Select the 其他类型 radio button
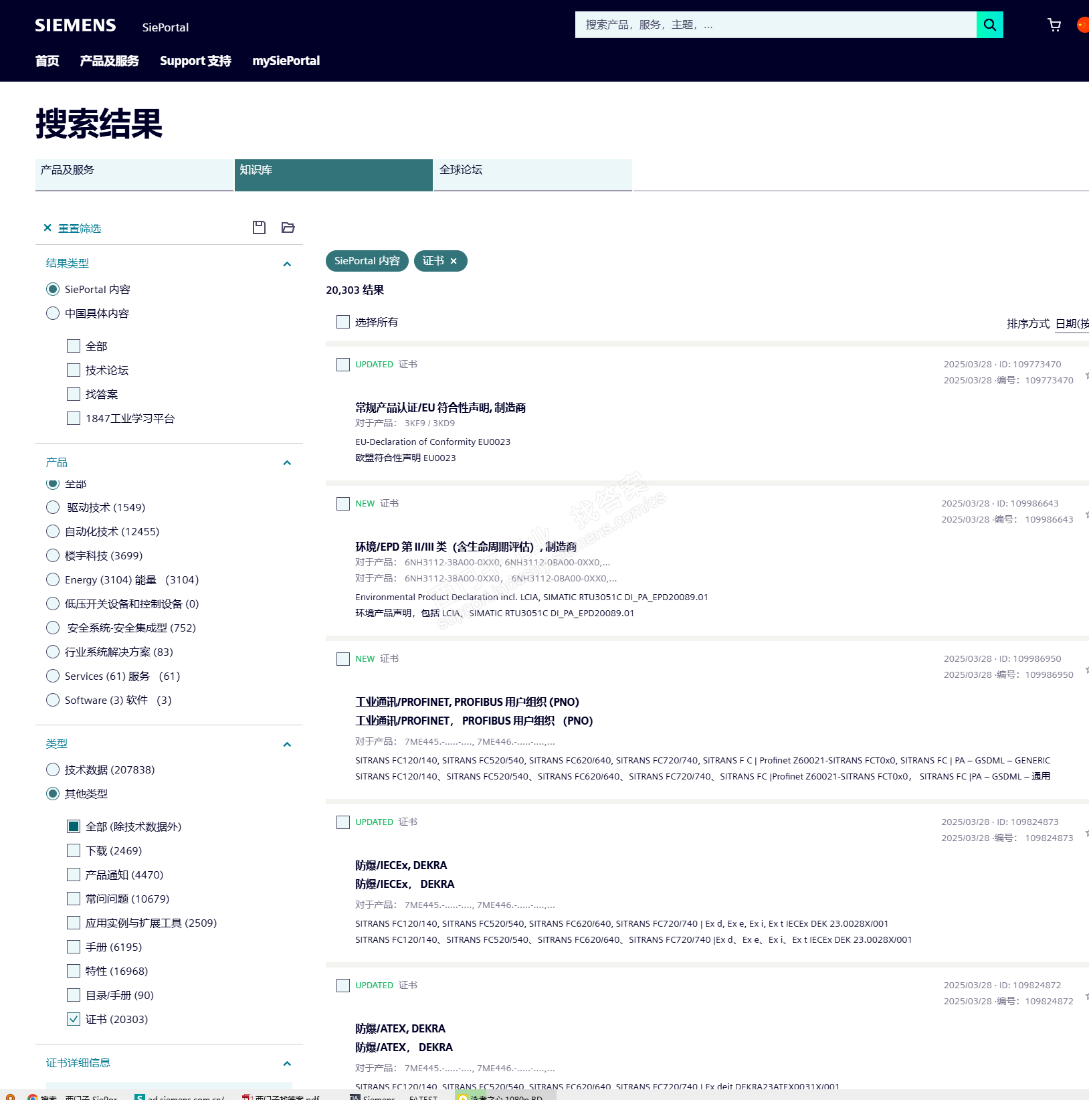This screenshot has height=1100, width=1089. coord(53,794)
